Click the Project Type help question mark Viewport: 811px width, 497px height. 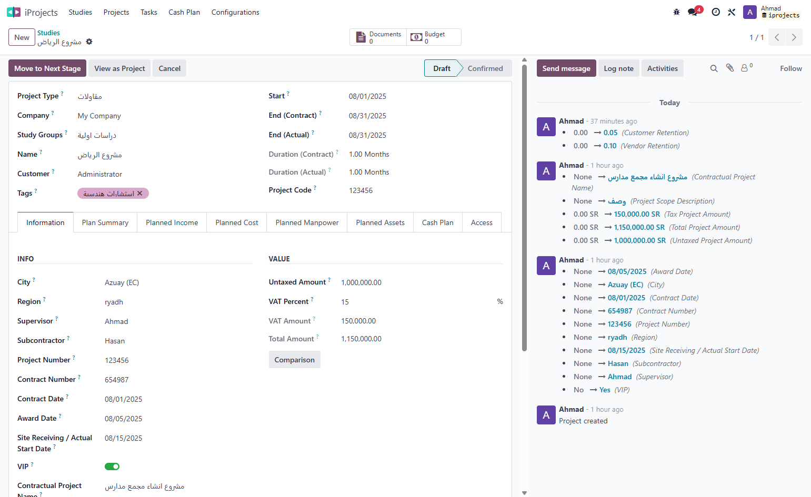click(62, 94)
